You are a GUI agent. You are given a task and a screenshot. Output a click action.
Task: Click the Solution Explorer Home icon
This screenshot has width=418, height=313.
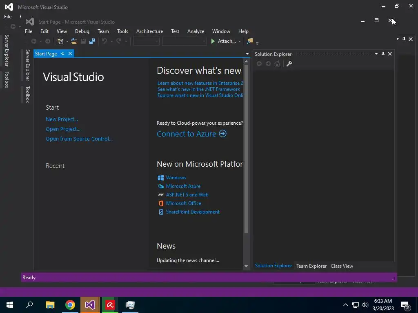(x=277, y=64)
